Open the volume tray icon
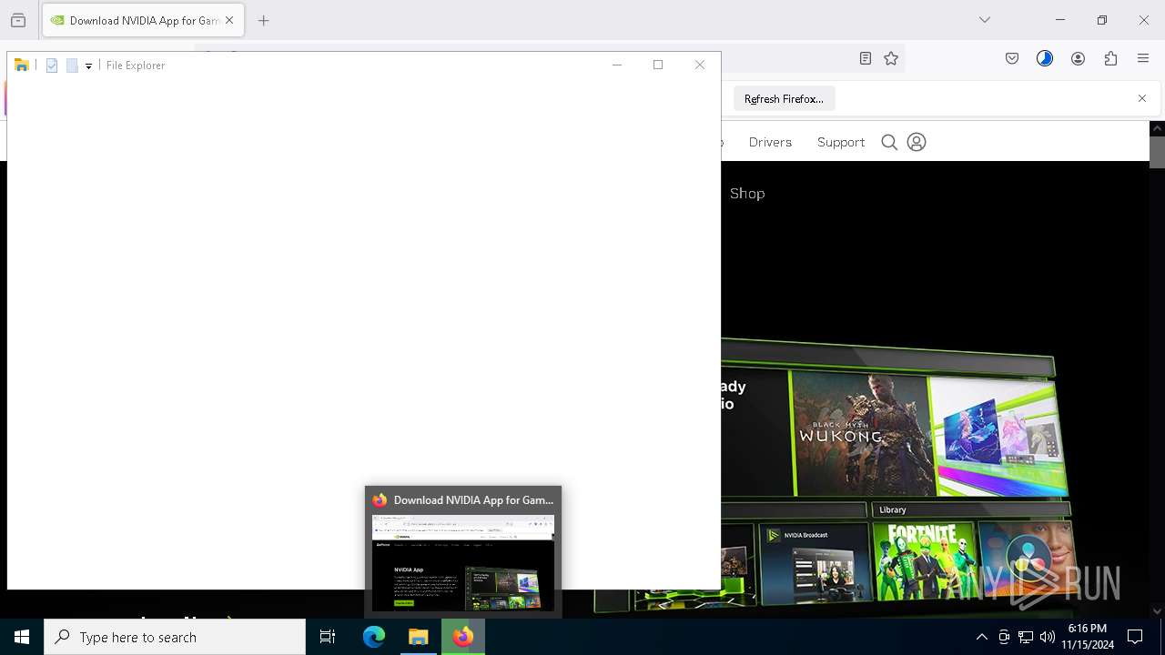The width and height of the screenshot is (1165, 655). 1048,637
